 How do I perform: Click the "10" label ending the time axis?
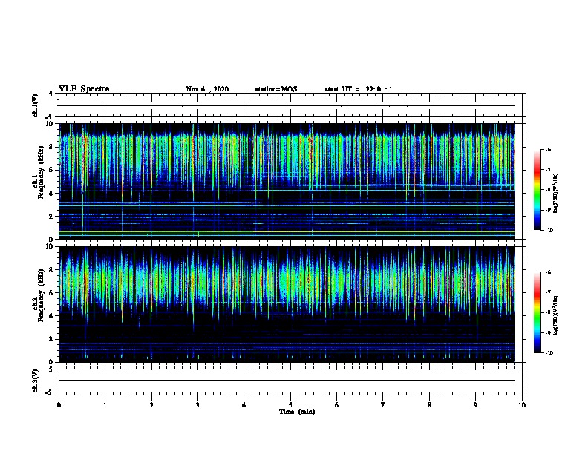pyautogui.click(x=522, y=404)
